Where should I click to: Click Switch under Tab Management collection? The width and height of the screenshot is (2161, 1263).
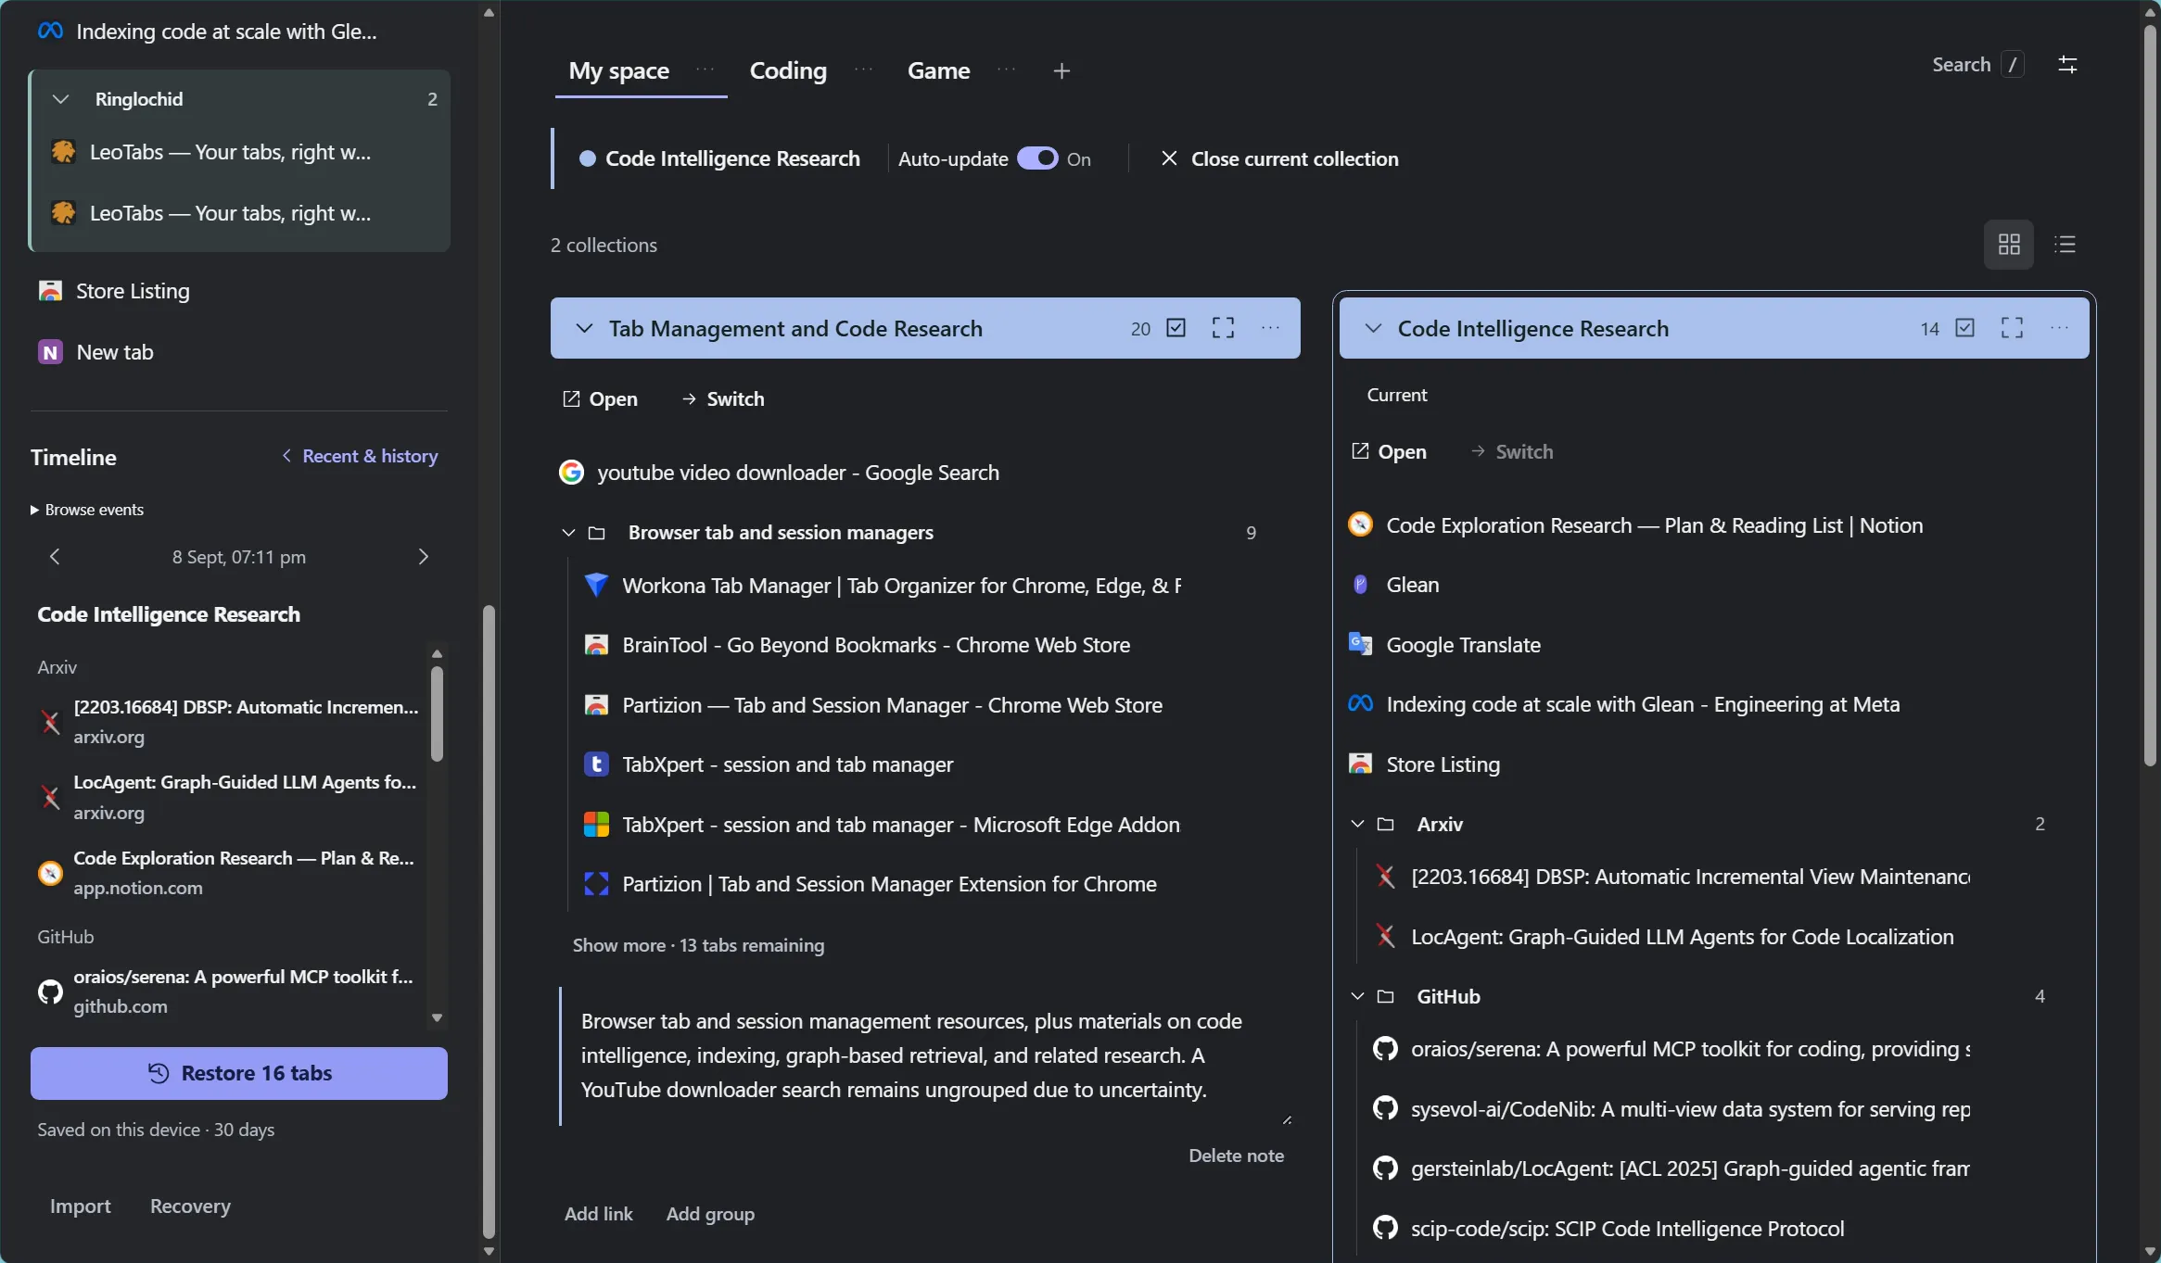tap(723, 399)
